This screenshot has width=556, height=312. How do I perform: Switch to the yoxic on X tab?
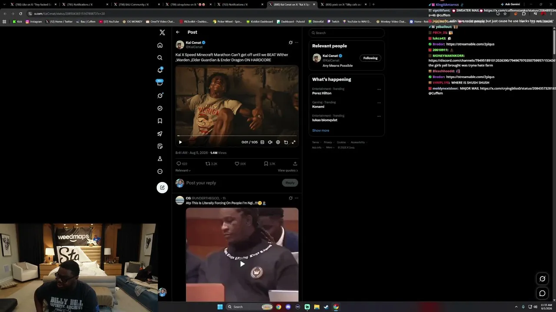[x=343, y=4]
